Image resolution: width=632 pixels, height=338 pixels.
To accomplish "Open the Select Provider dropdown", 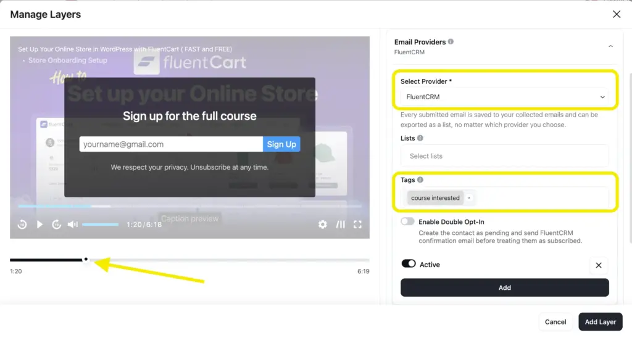I will pyautogui.click(x=505, y=97).
